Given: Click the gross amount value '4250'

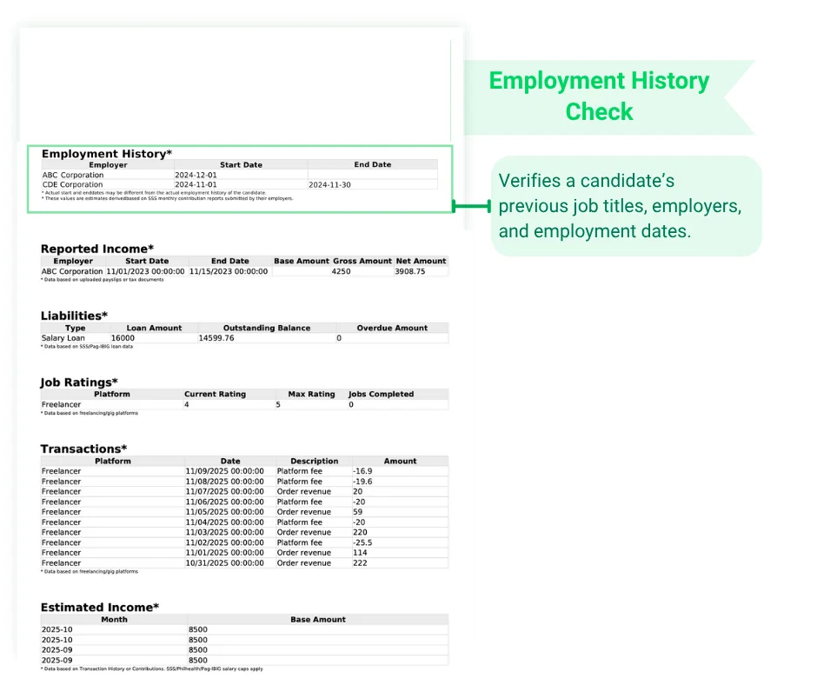Looking at the screenshot, I should click(342, 271).
